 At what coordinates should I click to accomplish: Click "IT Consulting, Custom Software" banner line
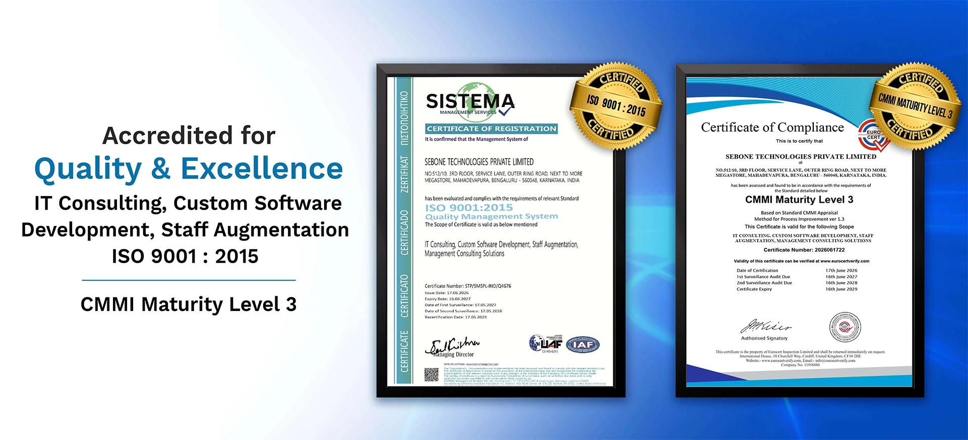[x=188, y=203]
